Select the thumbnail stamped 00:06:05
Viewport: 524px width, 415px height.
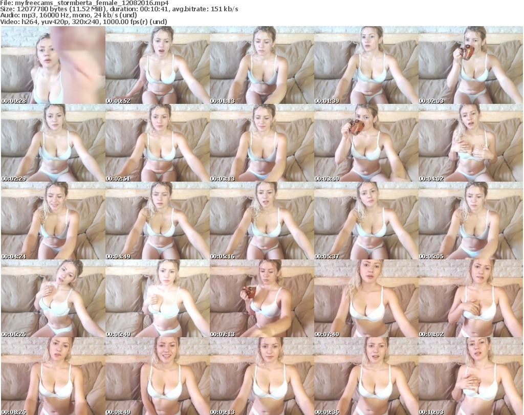(471, 221)
